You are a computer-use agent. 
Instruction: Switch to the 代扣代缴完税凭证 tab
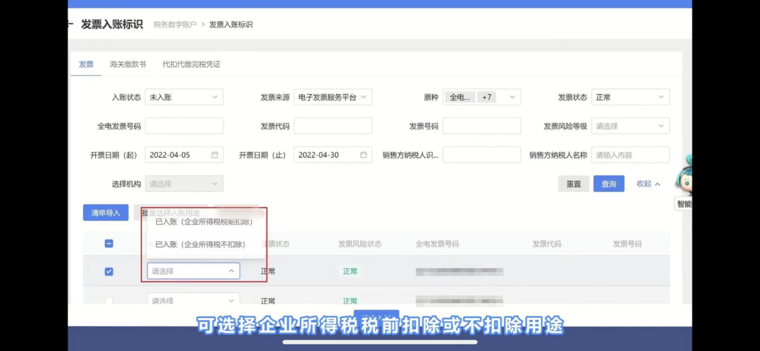[x=191, y=64]
